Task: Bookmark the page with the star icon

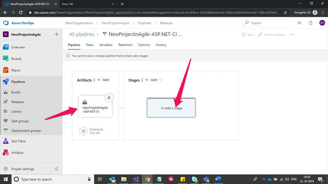Action: click(286, 13)
